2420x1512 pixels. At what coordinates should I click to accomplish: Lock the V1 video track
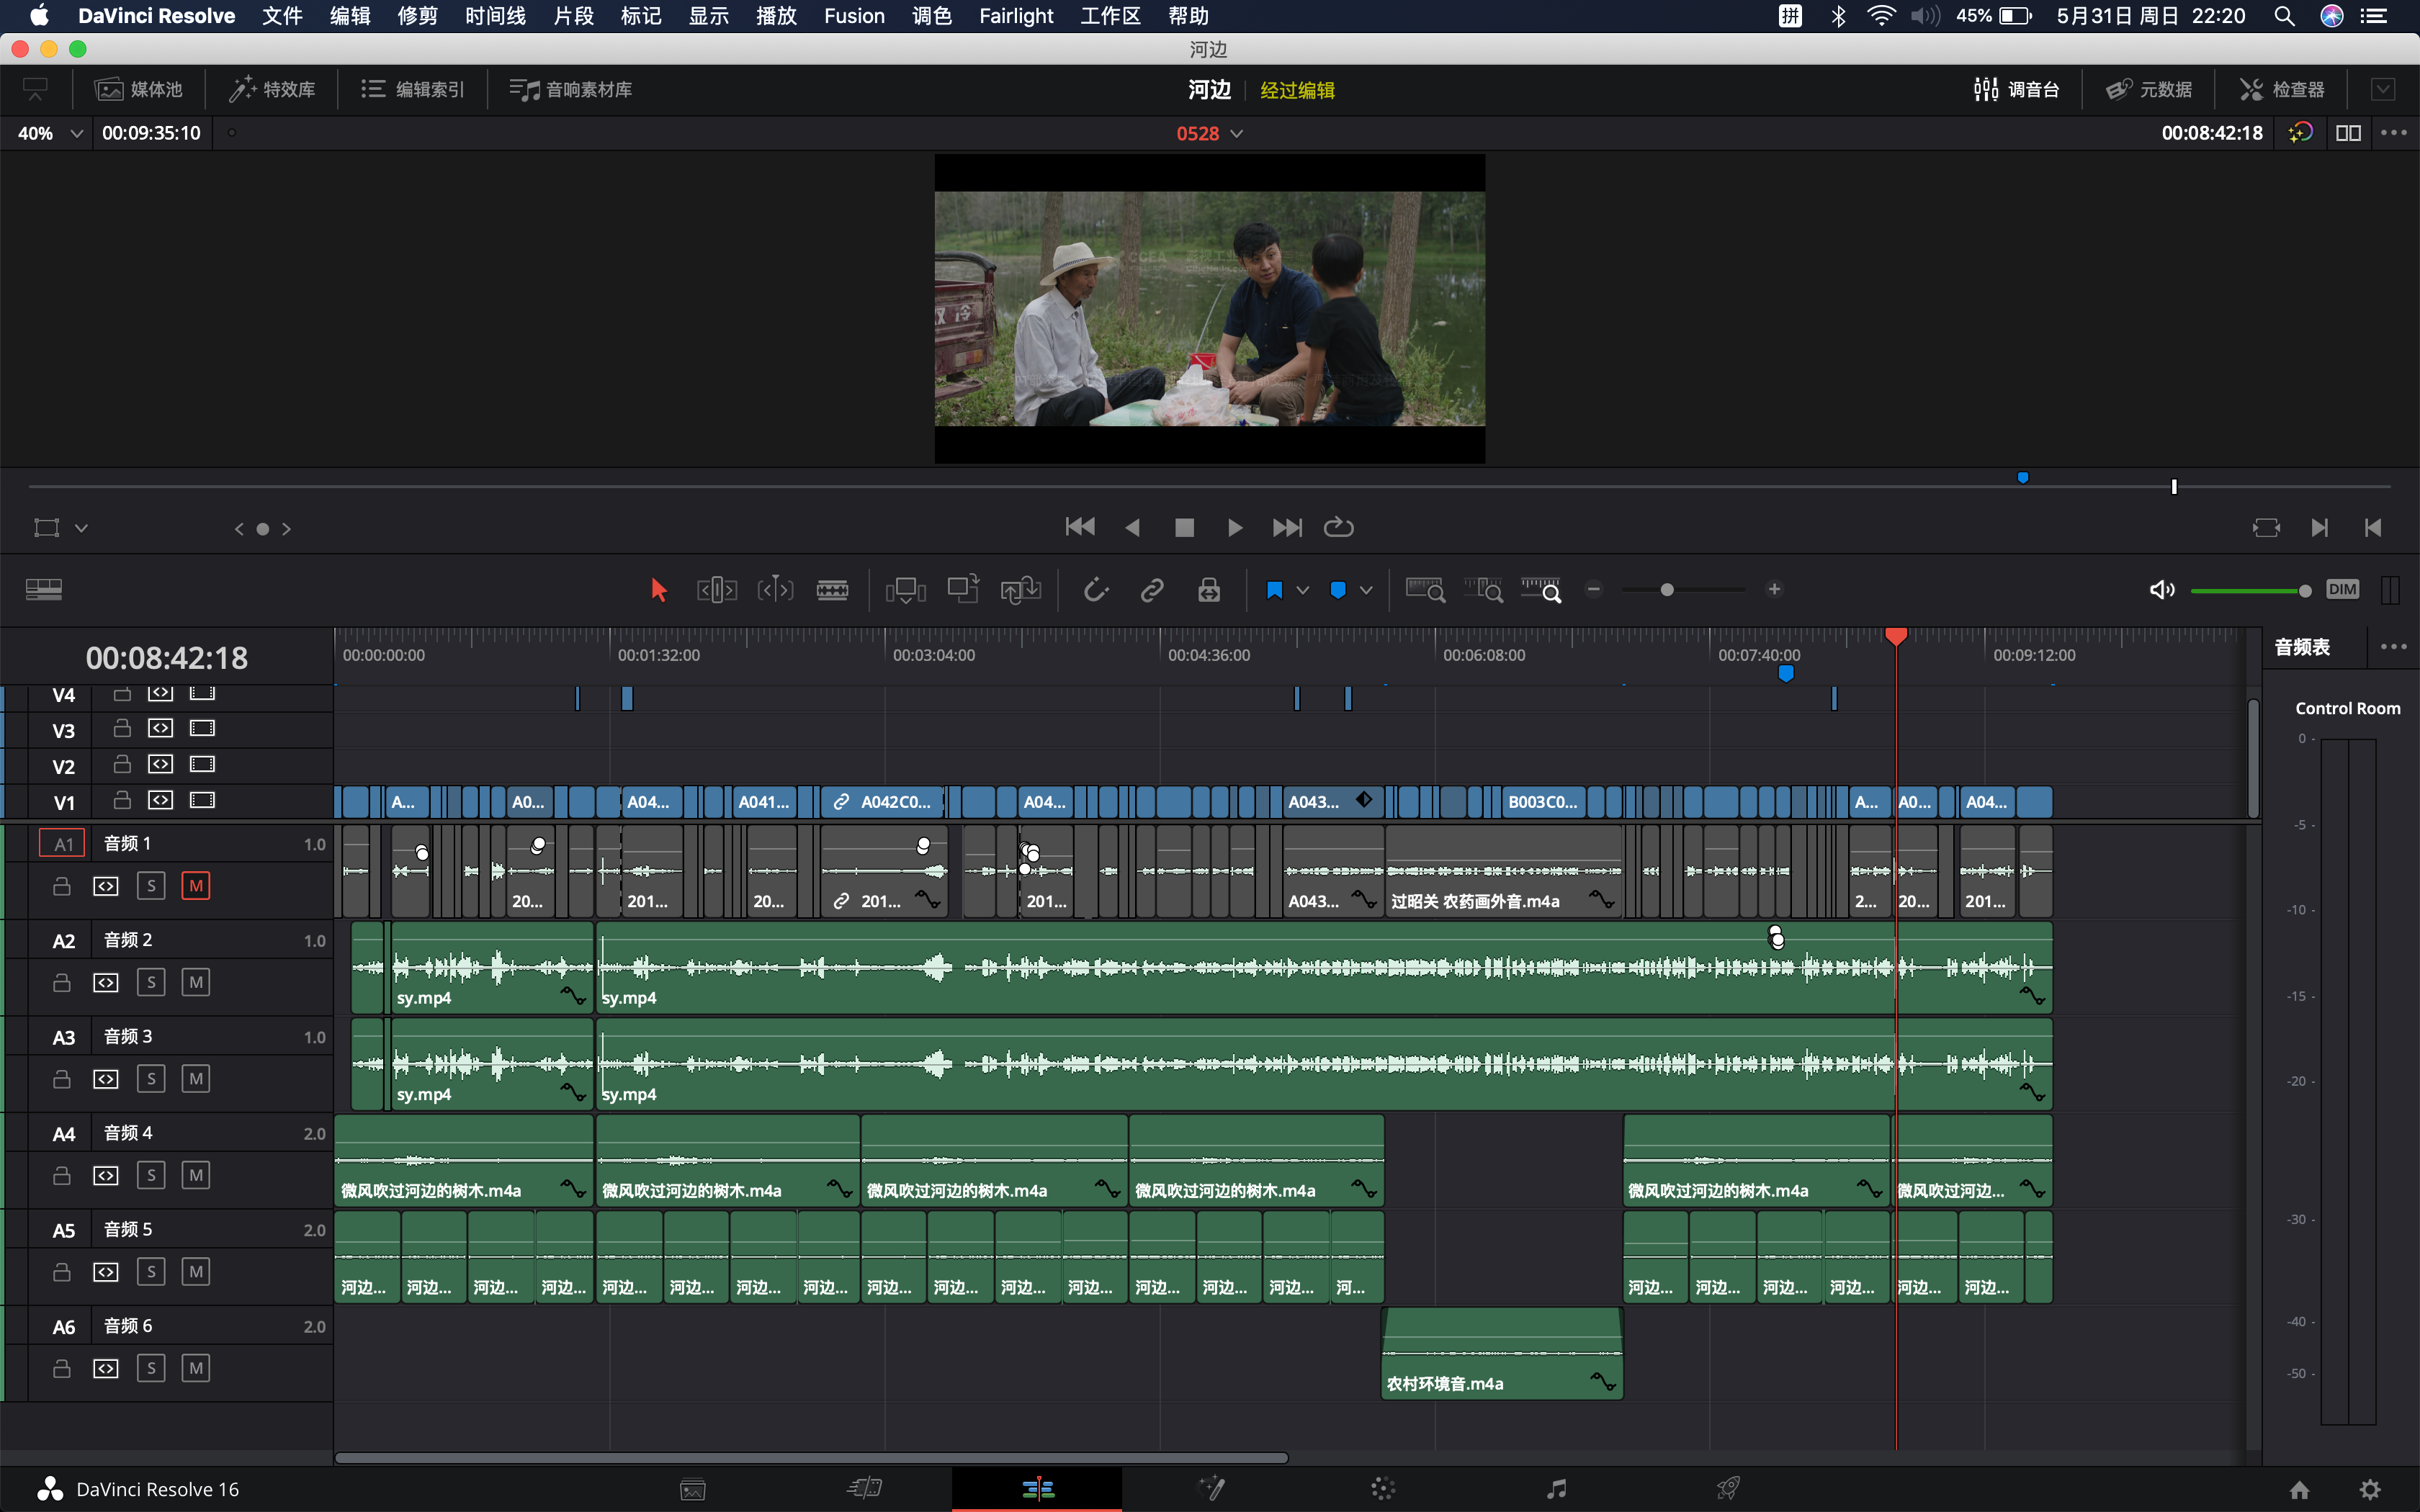[x=122, y=800]
